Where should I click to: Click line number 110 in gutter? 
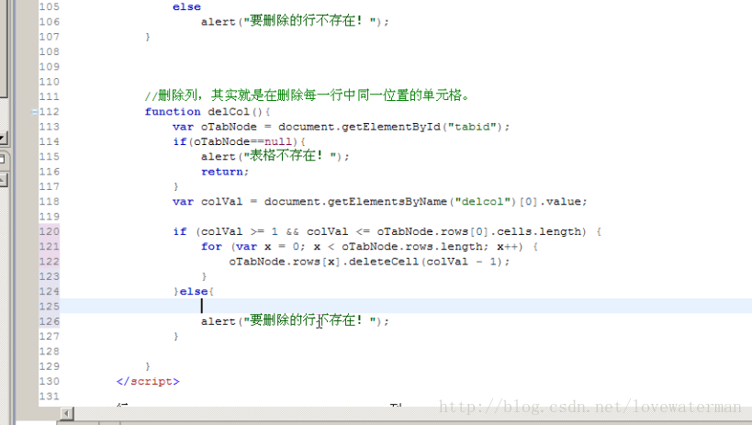[x=50, y=82]
